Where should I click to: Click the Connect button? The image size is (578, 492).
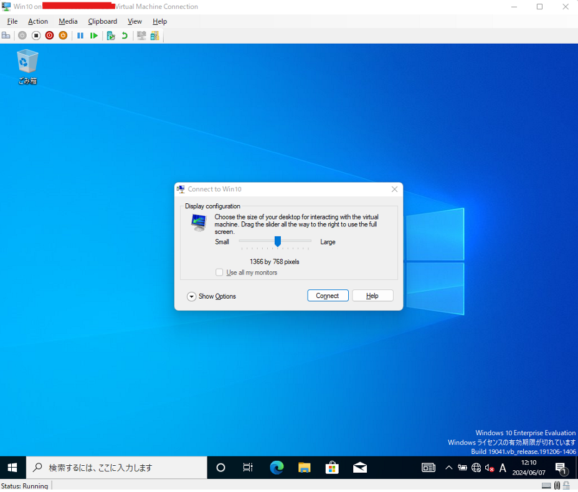tap(328, 296)
